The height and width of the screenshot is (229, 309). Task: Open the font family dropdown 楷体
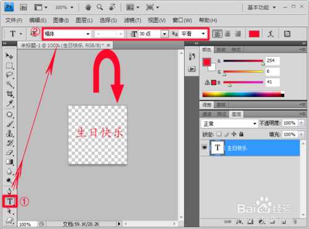(x=67, y=34)
